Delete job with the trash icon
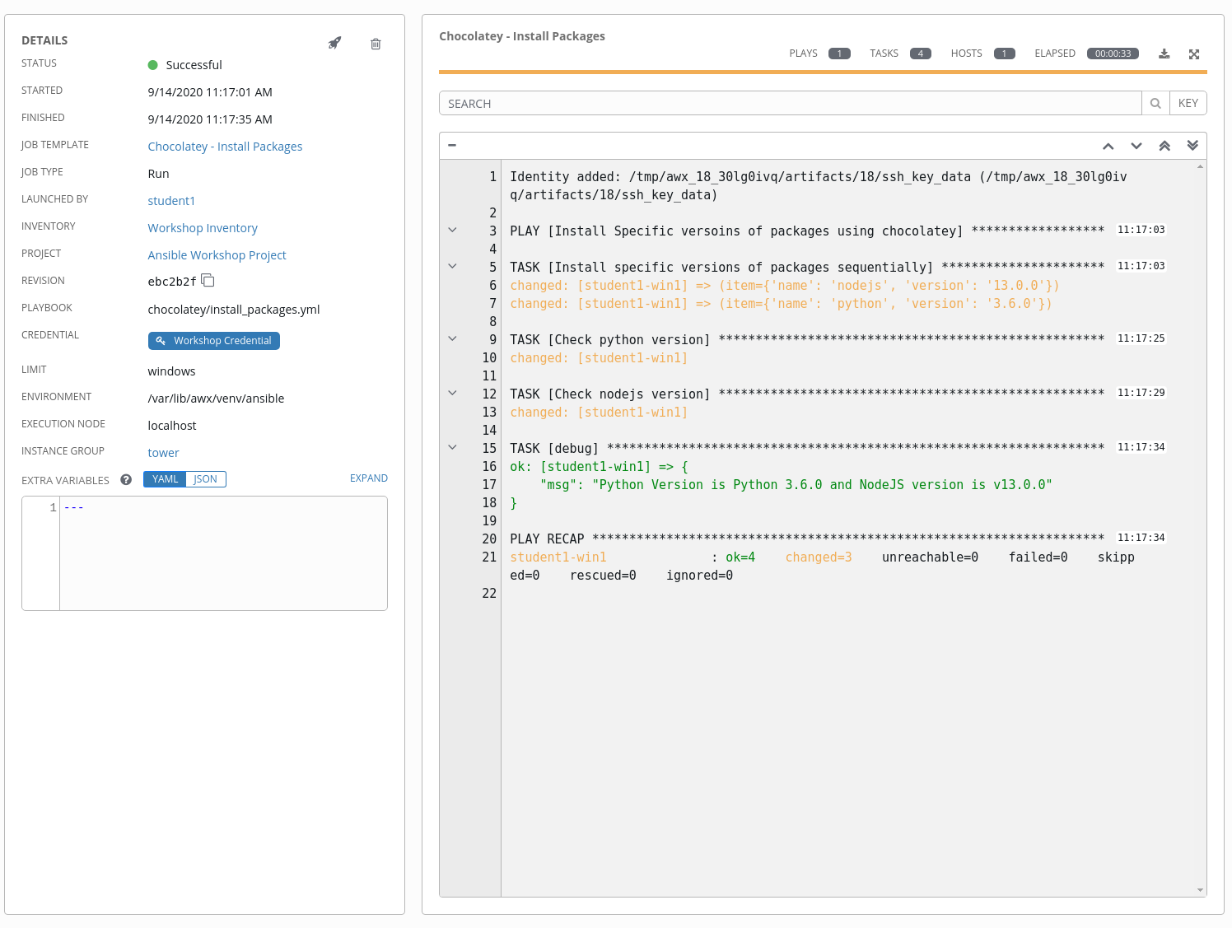The height and width of the screenshot is (928, 1232). coord(376,44)
